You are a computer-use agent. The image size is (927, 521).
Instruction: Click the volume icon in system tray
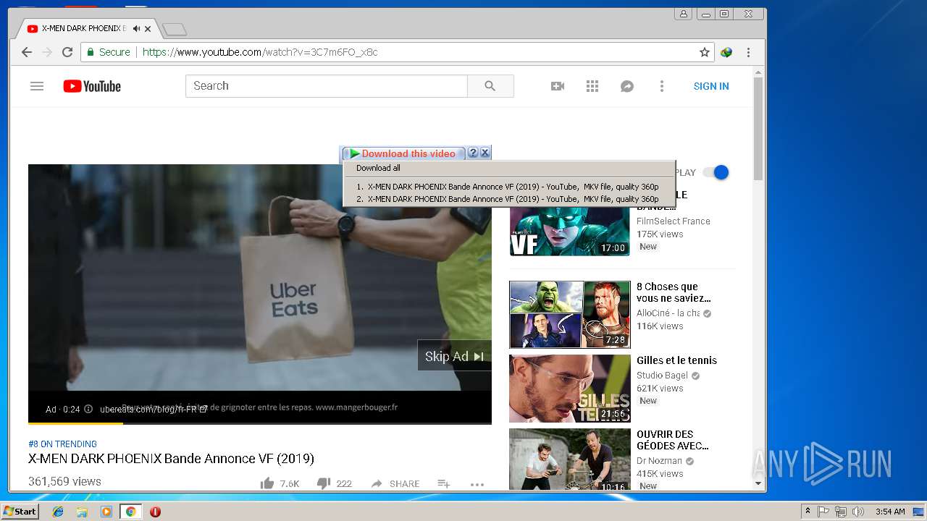[x=858, y=512]
